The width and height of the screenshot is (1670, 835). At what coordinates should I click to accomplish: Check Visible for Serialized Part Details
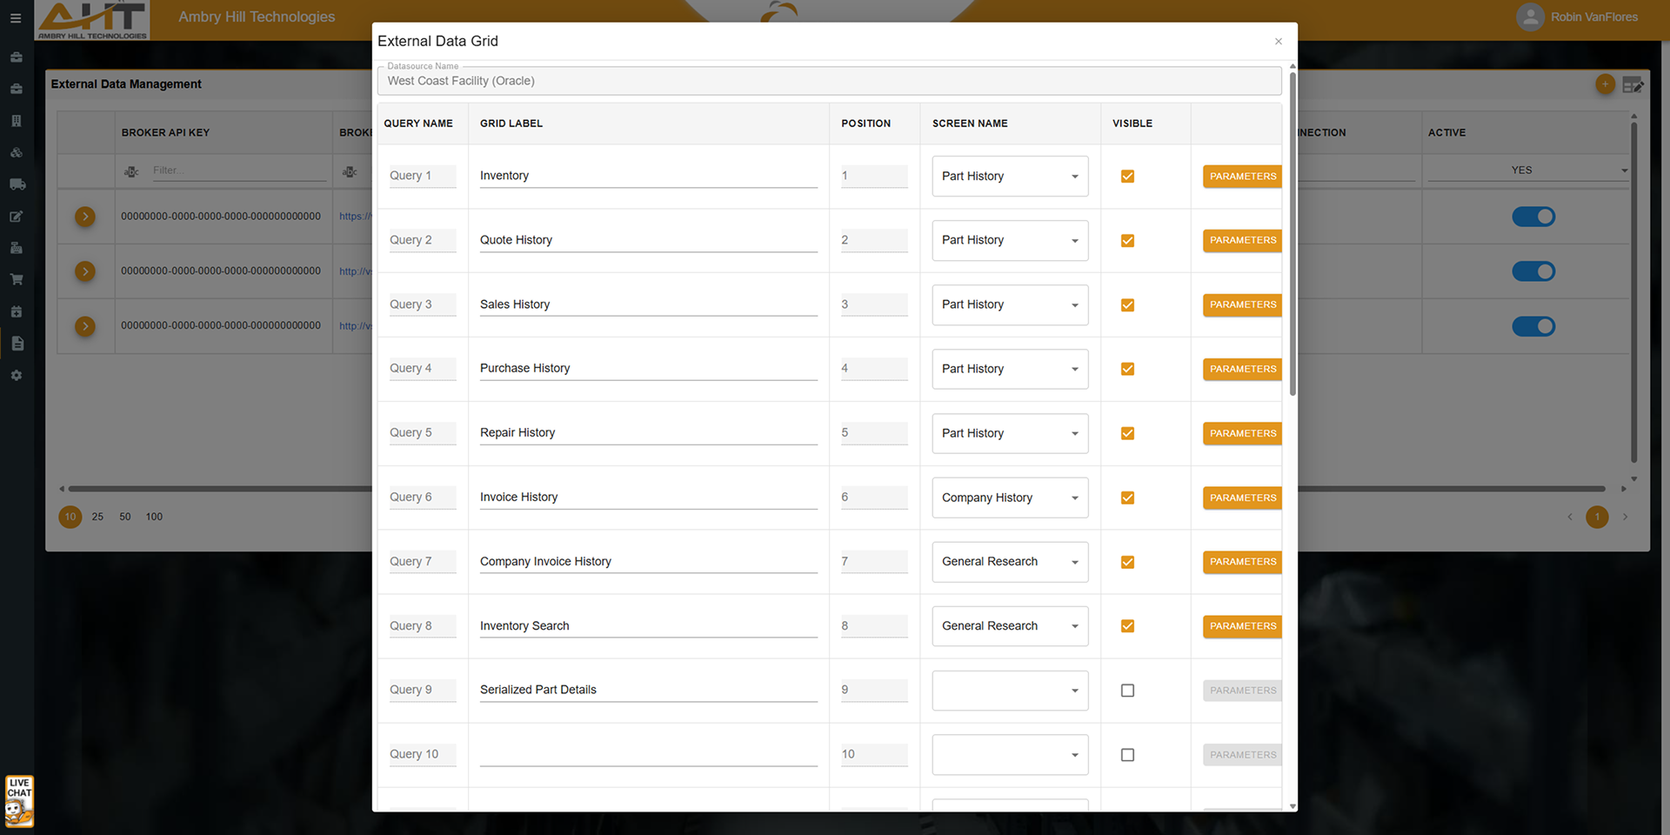click(x=1127, y=691)
